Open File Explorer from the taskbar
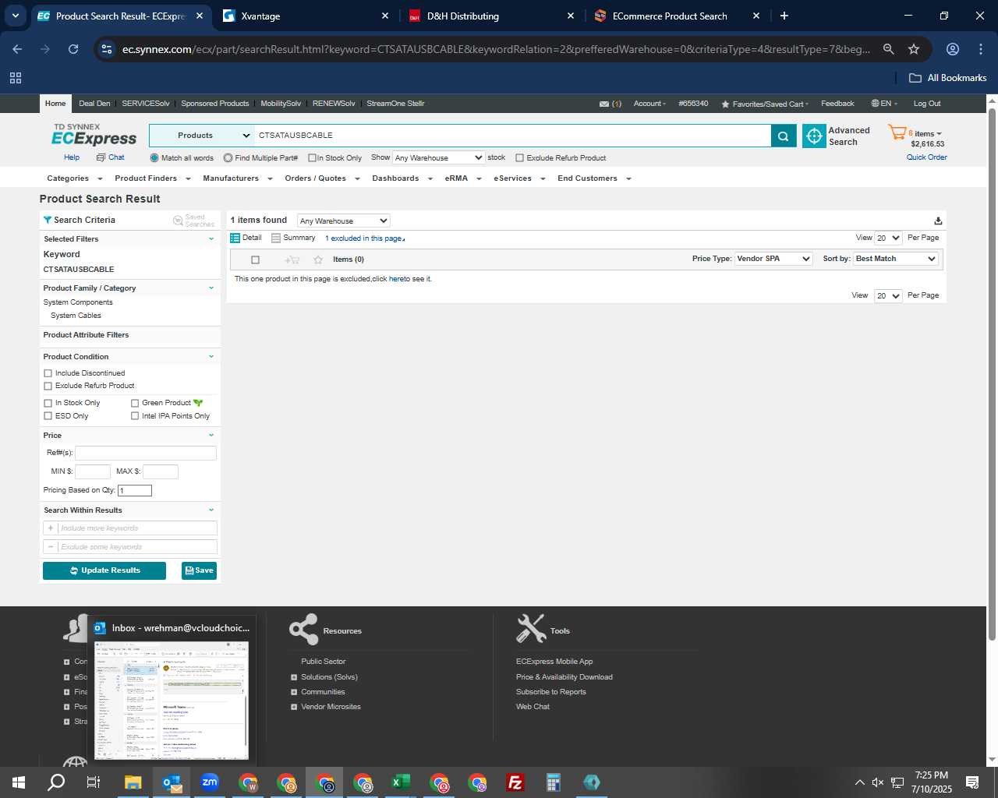This screenshot has width=998, height=798. click(133, 782)
